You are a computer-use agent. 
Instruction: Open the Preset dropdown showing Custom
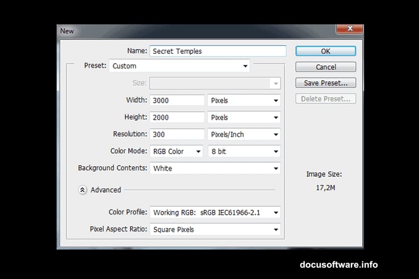[179, 66]
